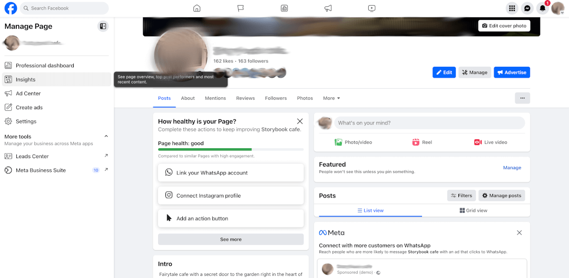This screenshot has height=278, width=569.
Task: Open the Video play icon
Action: (x=371, y=8)
